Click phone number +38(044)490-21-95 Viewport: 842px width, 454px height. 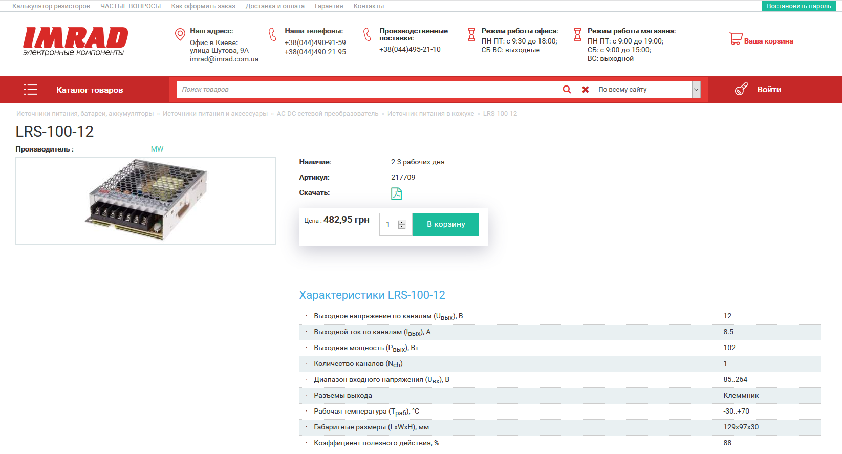pyautogui.click(x=315, y=52)
